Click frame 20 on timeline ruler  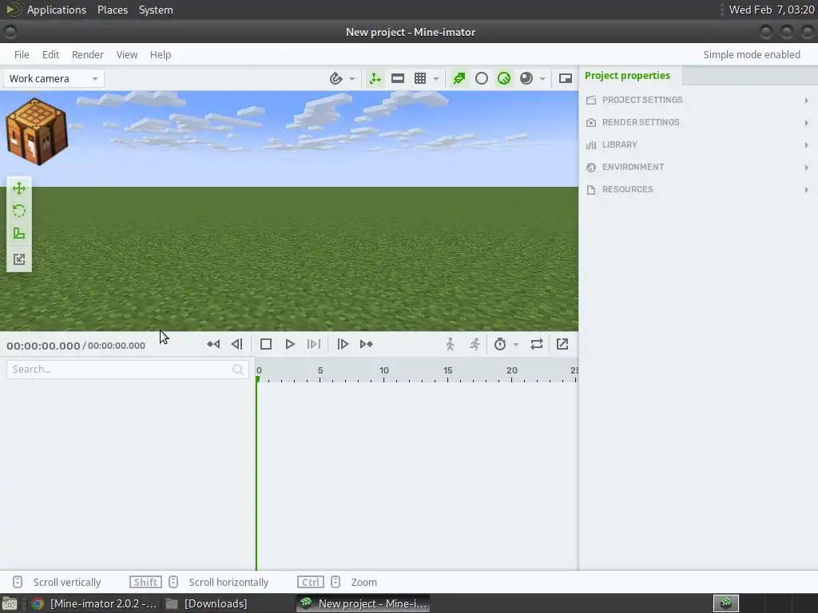point(512,370)
